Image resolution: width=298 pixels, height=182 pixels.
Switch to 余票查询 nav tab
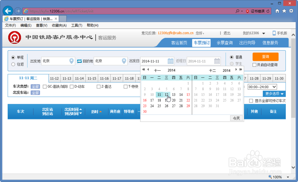point(225,43)
